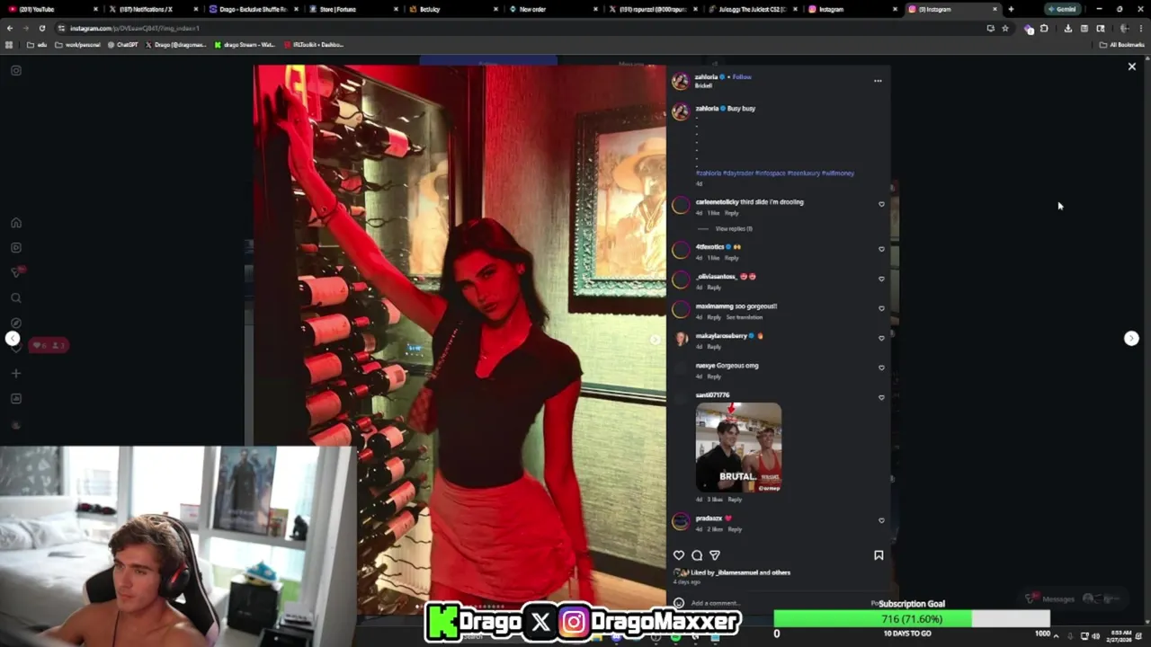Switch to the Juice.gg tab
The width and height of the screenshot is (1151, 647).
[x=753, y=9]
